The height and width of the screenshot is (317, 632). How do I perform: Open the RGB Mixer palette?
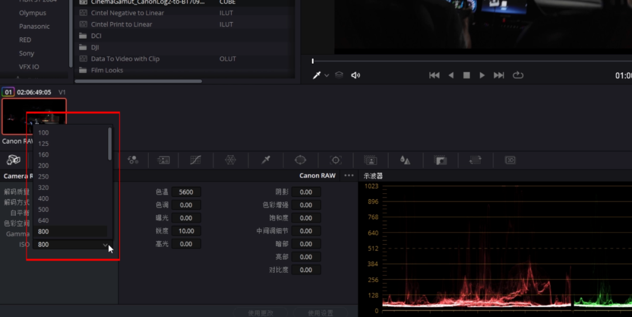click(133, 160)
